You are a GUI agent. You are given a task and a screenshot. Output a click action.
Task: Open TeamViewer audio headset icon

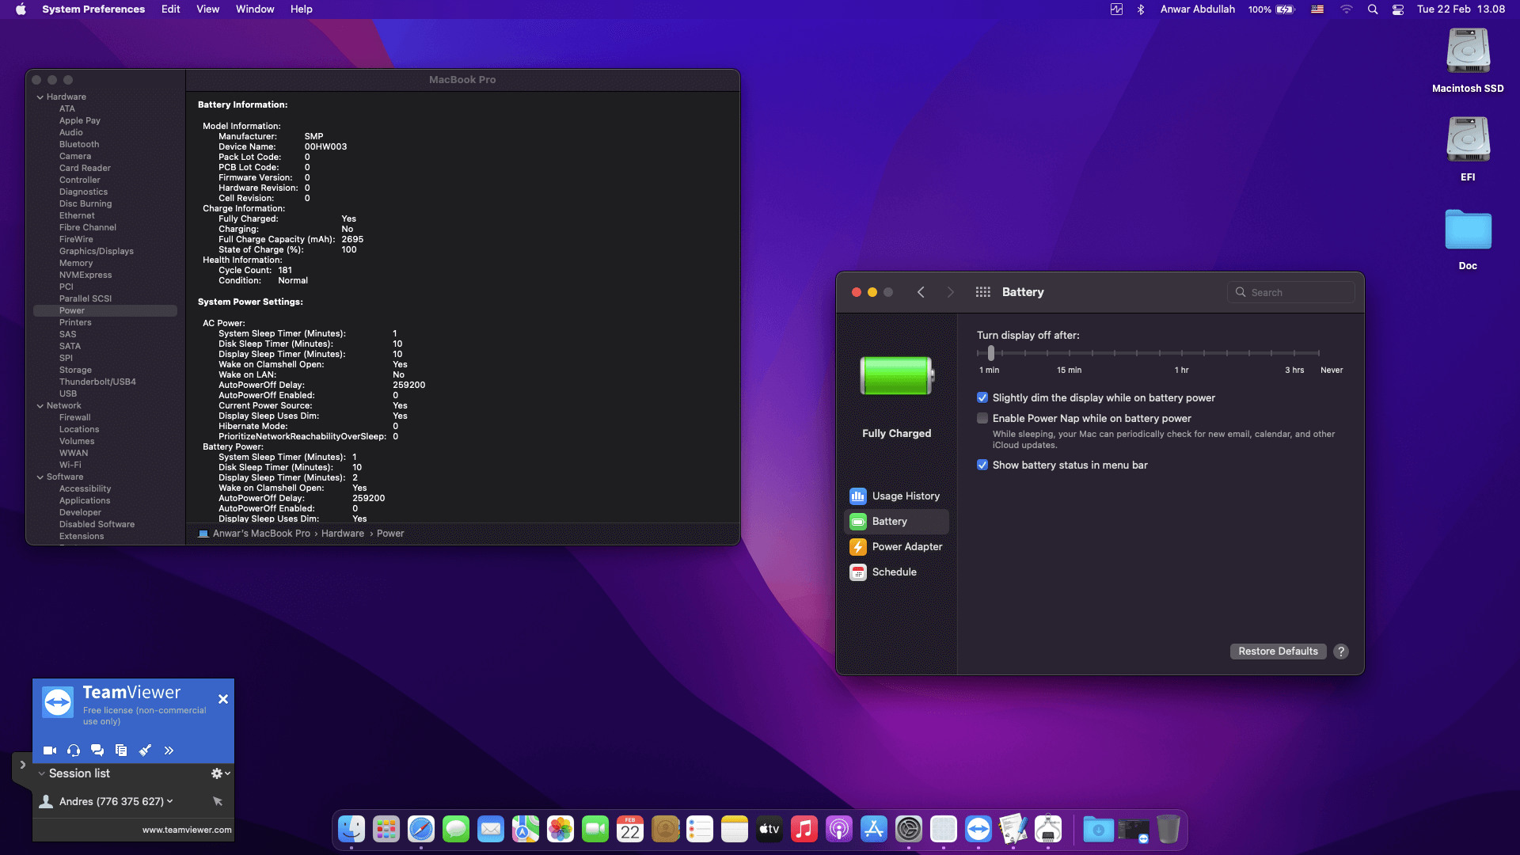(x=74, y=750)
